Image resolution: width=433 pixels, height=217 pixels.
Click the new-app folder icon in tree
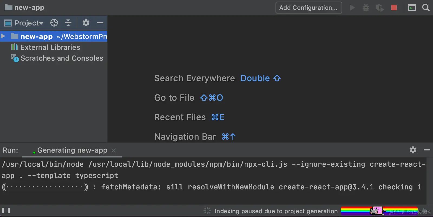click(x=14, y=36)
